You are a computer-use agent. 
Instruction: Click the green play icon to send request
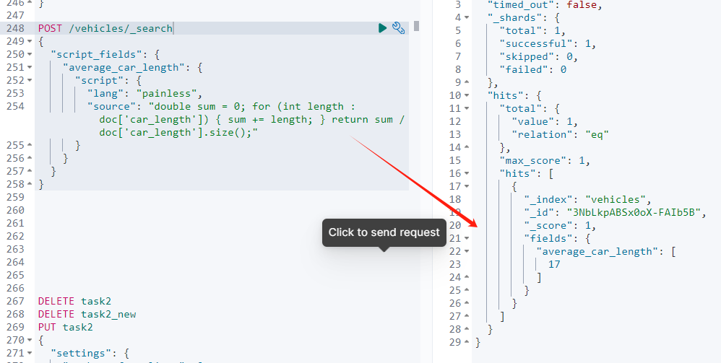[382, 28]
